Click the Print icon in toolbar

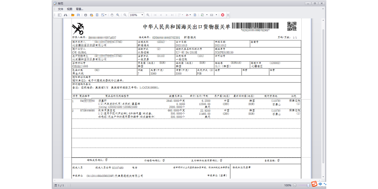point(86,15)
